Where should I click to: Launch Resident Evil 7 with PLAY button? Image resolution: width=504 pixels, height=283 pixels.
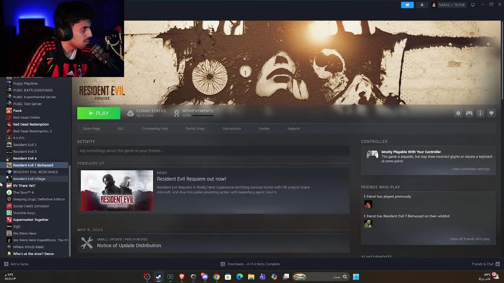(98, 113)
